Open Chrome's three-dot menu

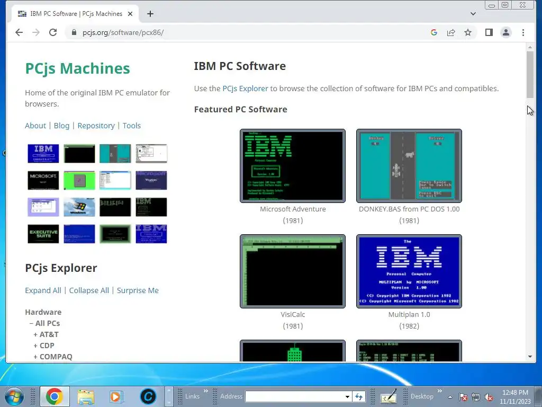point(523,32)
